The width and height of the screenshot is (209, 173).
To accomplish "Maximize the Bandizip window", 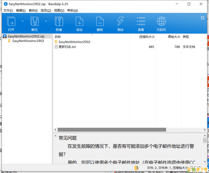I will pyautogui.click(x=189, y=4).
